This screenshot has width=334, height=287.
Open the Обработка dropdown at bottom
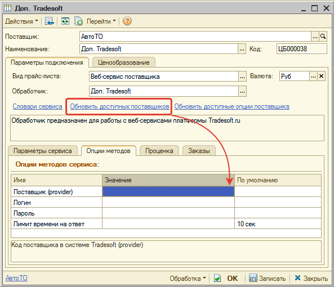coord(188,278)
